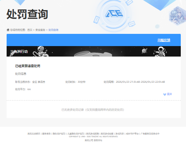Open 游戏列表 footer link

click(x=120, y=134)
